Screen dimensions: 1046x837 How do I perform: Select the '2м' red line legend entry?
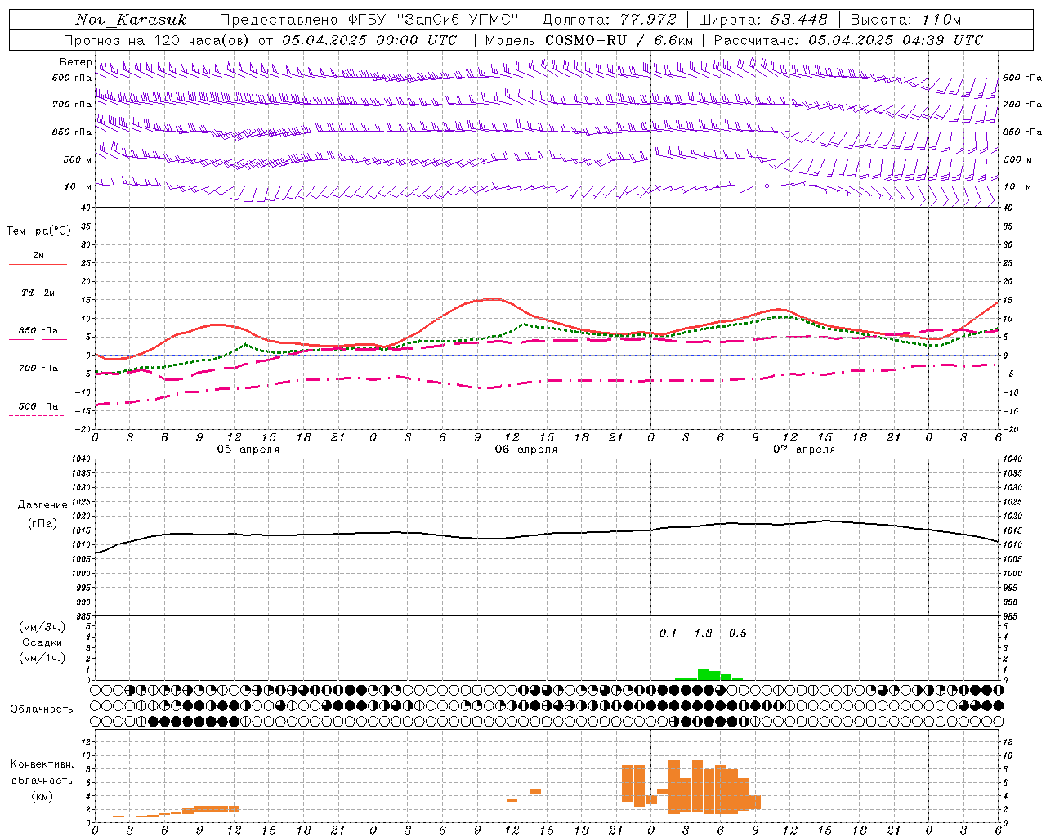38,256
